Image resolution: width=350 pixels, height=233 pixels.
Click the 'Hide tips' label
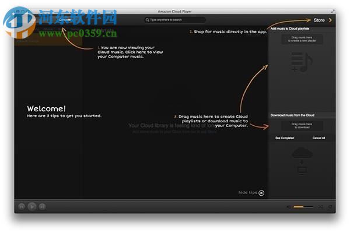click(x=248, y=192)
